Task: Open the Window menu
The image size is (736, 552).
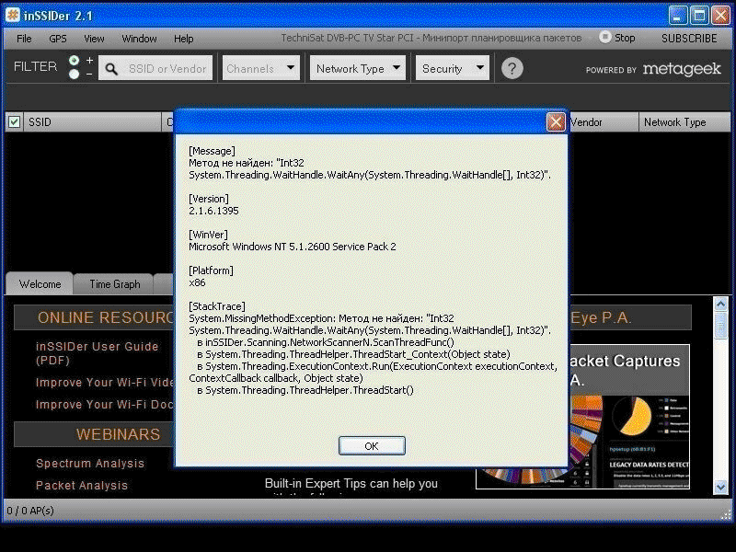Action: pyautogui.click(x=139, y=39)
